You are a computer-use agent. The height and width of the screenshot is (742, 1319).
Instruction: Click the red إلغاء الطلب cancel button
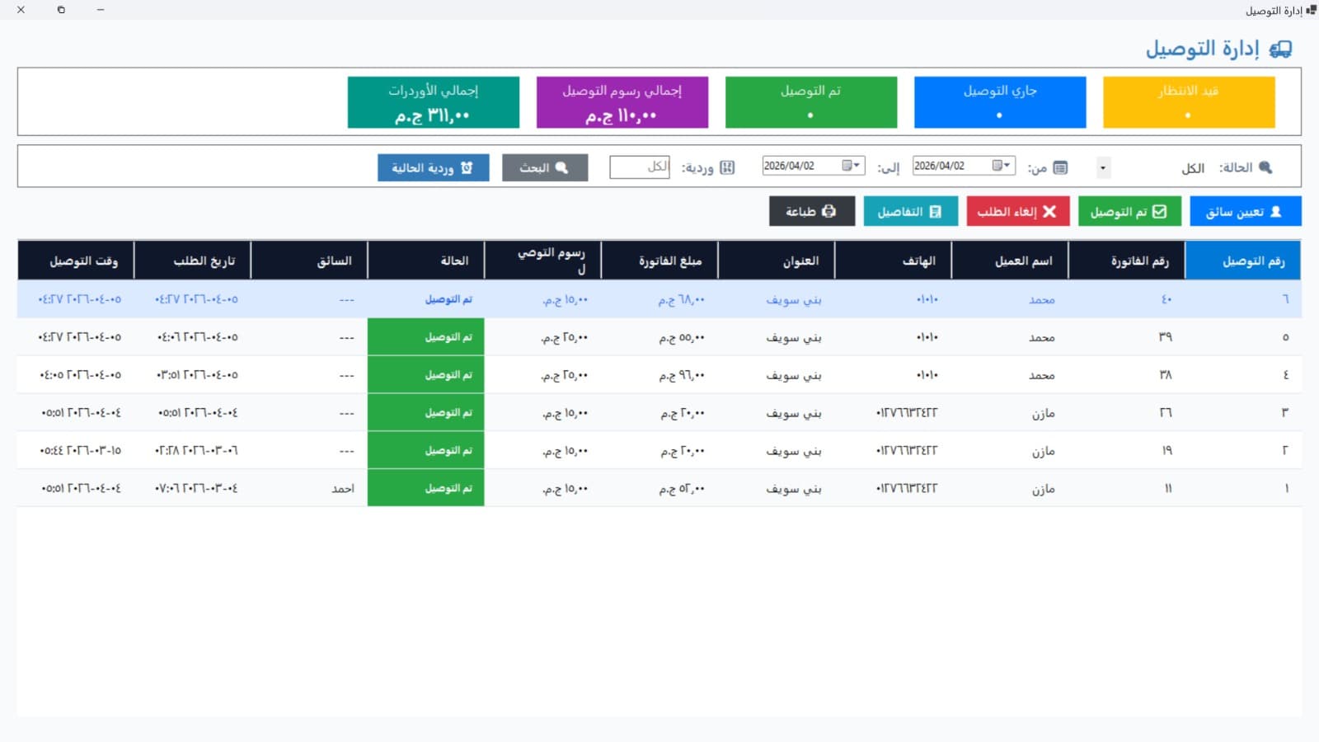[x=1018, y=212]
